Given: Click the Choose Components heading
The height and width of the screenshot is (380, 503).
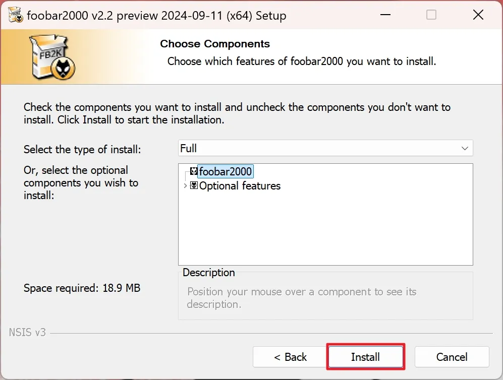Looking at the screenshot, I should point(215,43).
